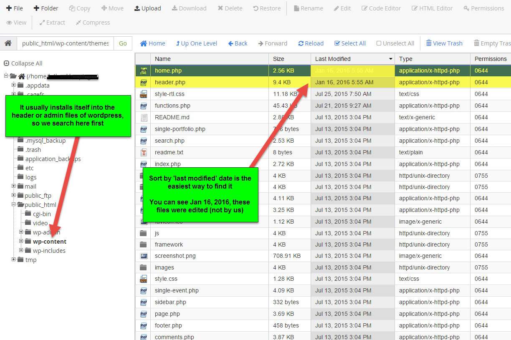Expand the public_ftp folder

click(x=14, y=195)
